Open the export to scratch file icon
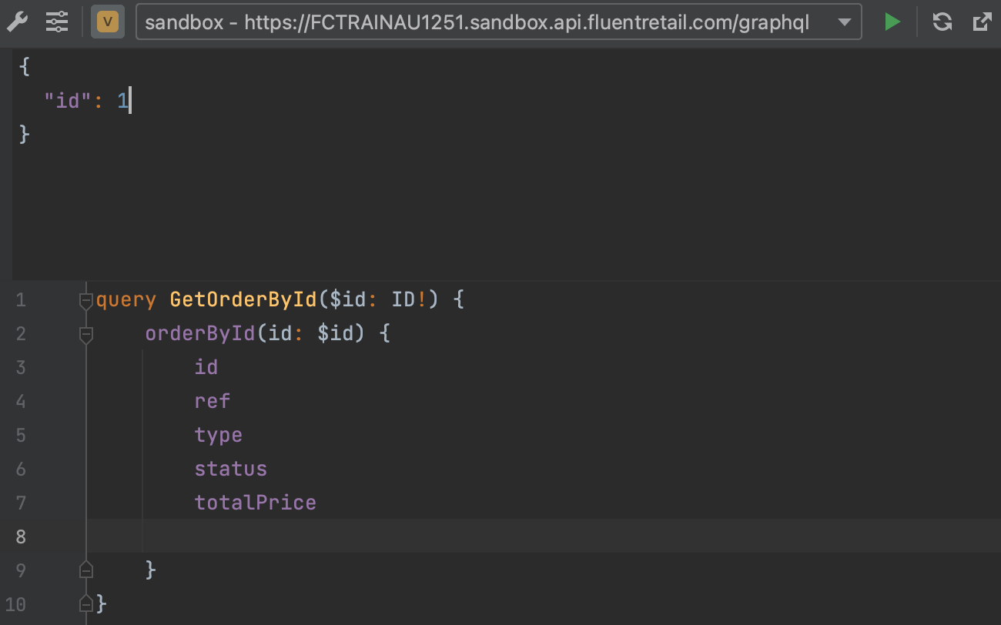The height and width of the screenshot is (625, 1001). (981, 22)
